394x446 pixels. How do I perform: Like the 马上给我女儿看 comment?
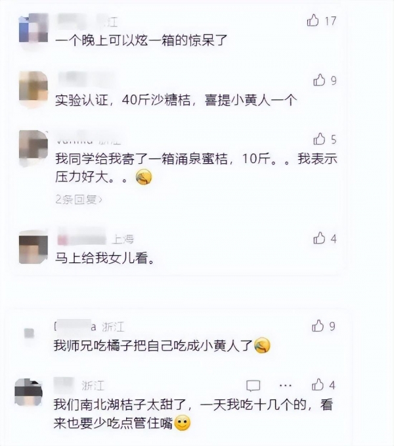click(319, 237)
